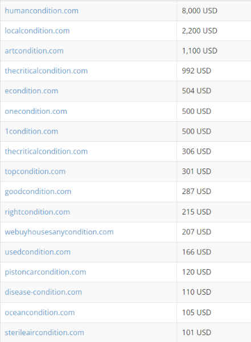
Task: Open thecriticalcondition.com priced 992 USD
Action: [x=46, y=71]
